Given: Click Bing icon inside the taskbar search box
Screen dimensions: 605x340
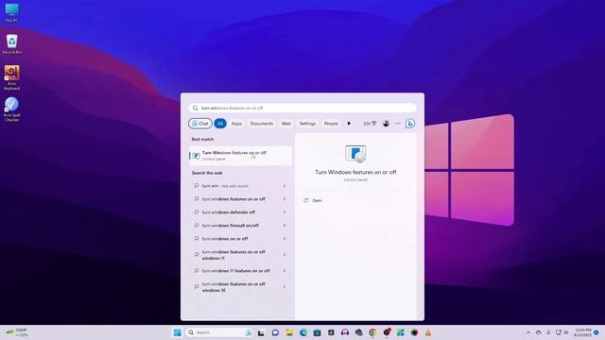Looking at the screenshot, I should [249, 332].
